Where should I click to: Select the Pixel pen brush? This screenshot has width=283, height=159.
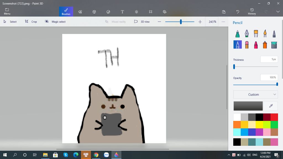pos(274,34)
